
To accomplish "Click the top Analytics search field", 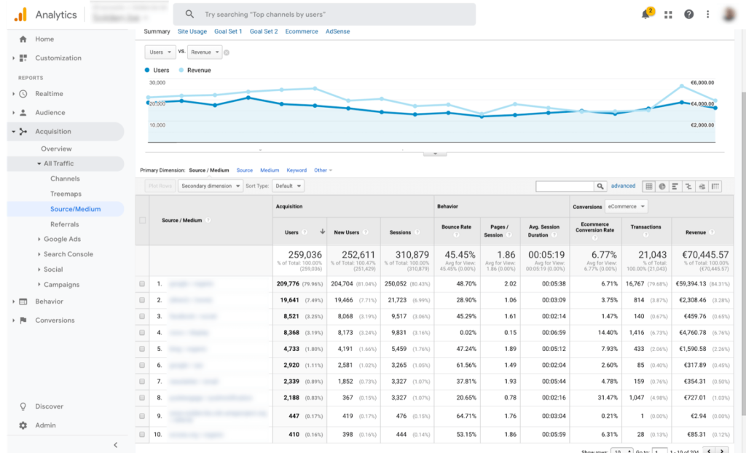I will [x=324, y=15].
